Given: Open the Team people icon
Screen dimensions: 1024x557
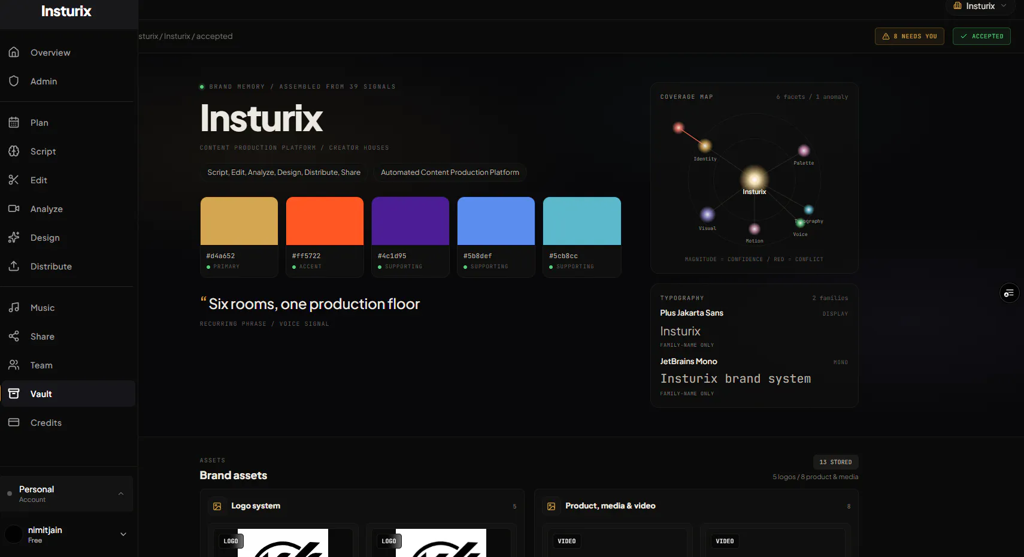Looking at the screenshot, I should 14,365.
